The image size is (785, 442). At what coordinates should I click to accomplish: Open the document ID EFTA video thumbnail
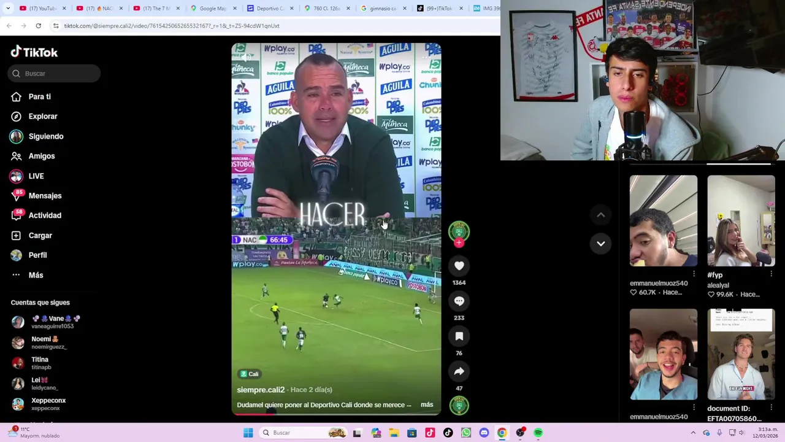(x=741, y=354)
